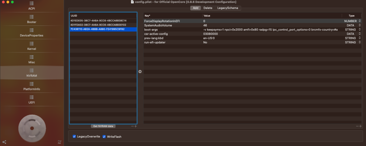This screenshot has height=146, width=366.
Task: Click the run-efi-updater value No
Action: pyautogui.click(x=205, y=43)
